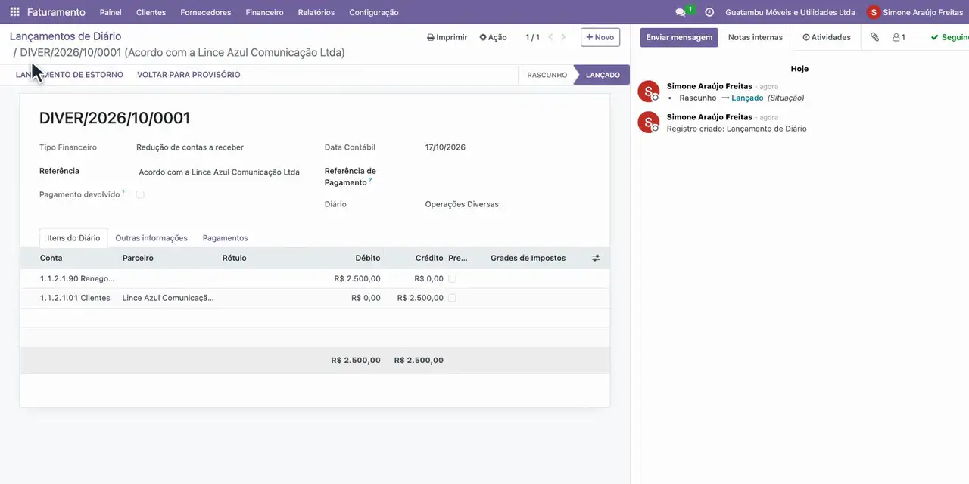Click the Simone Araújo Freitas avatar in Lançado message
This screenshot has width=969, height=484.
649,92
